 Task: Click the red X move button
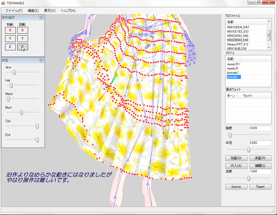point(10,30)
